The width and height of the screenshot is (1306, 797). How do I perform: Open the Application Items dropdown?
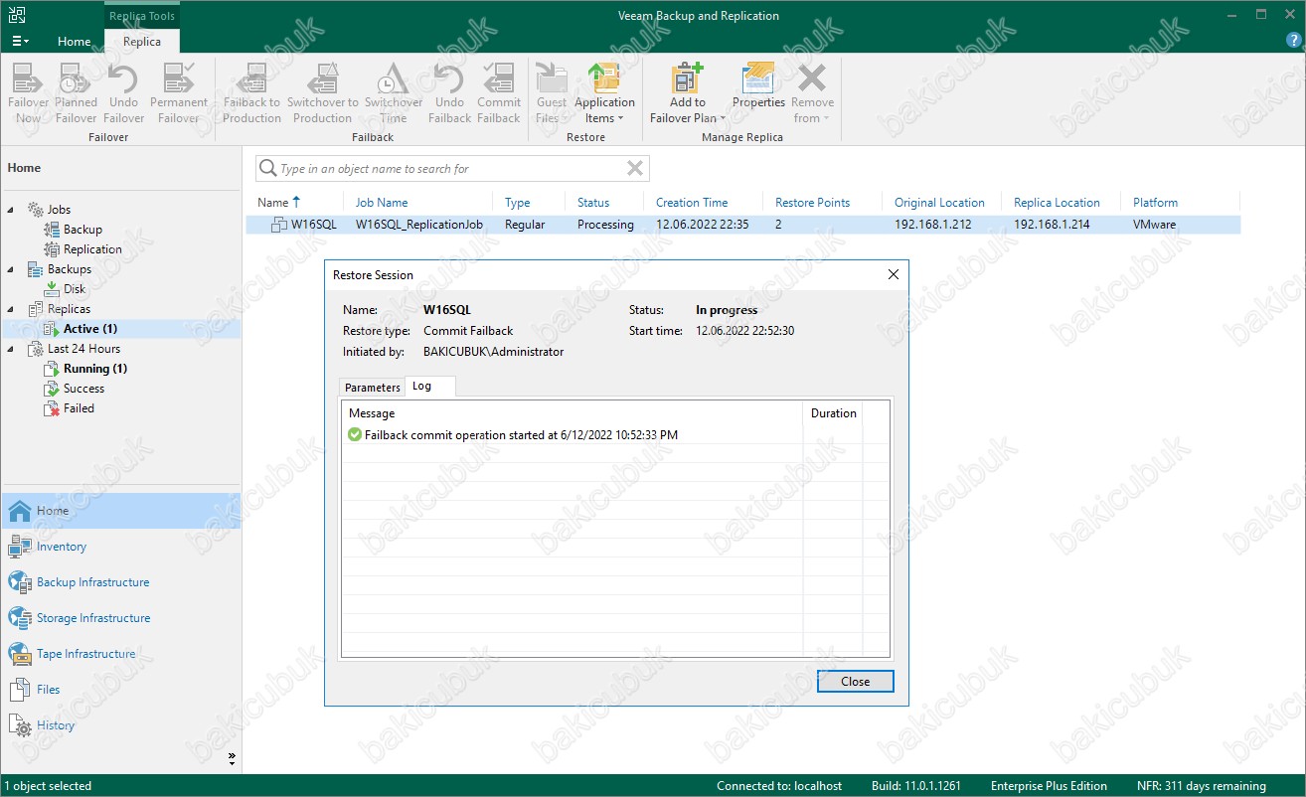click(x=604, y=93)
